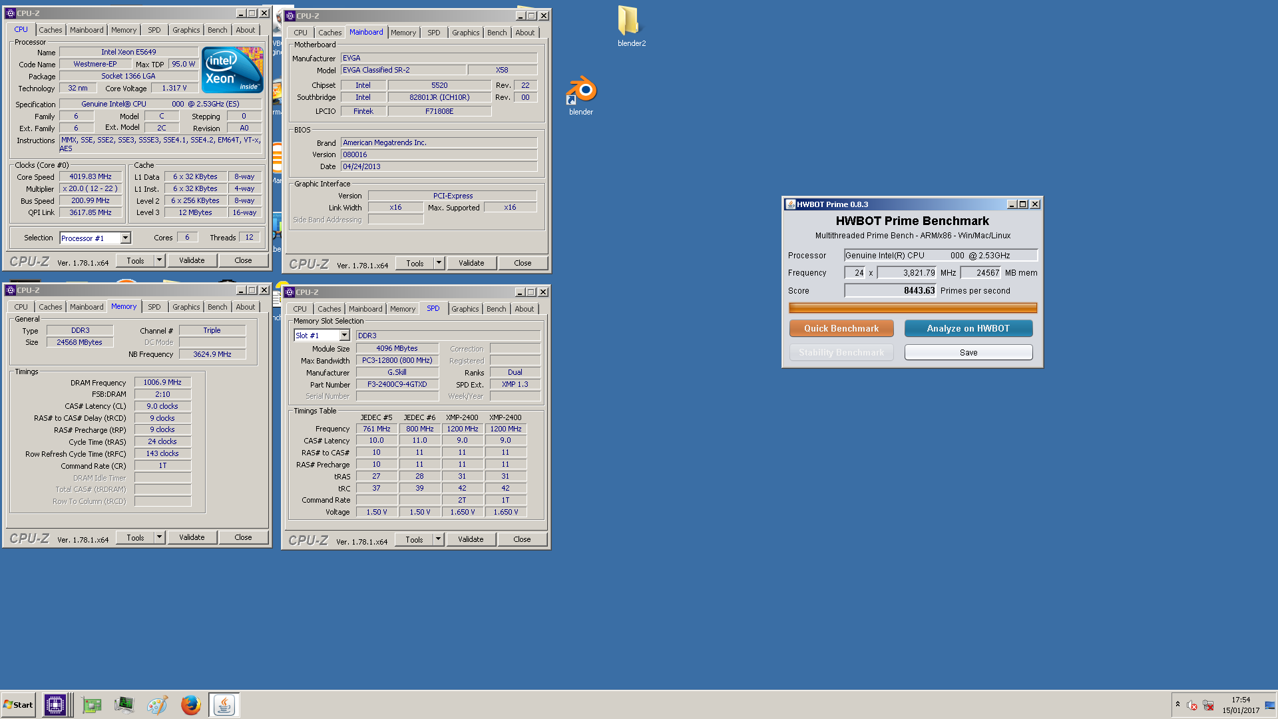Expand Tools arrow in the CPU window
Screen dimensions: 1278x719
(159, 260)
